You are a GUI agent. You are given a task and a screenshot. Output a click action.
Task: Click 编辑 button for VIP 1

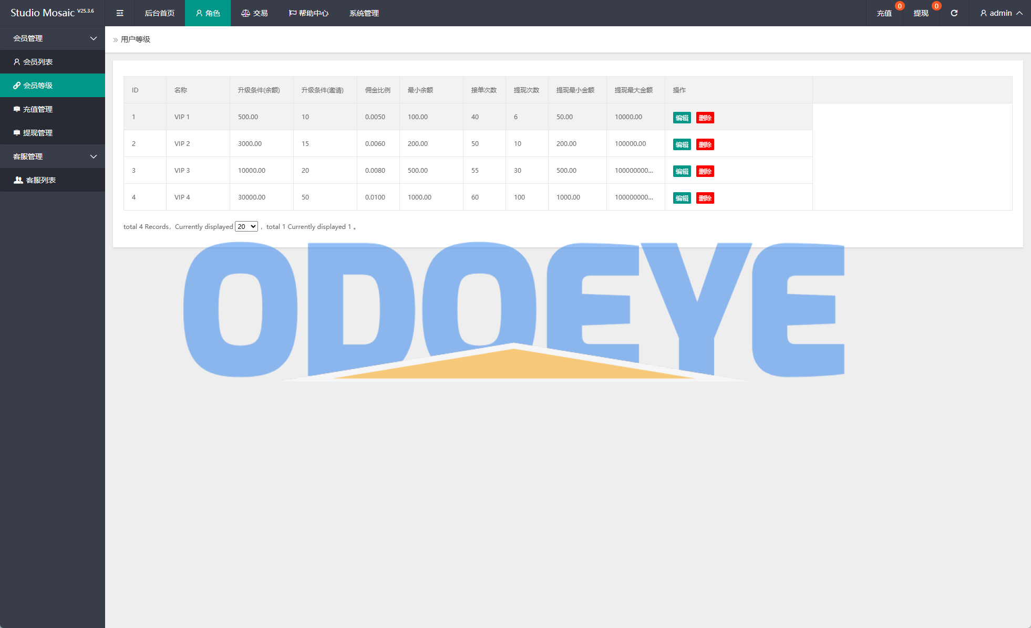682,118
